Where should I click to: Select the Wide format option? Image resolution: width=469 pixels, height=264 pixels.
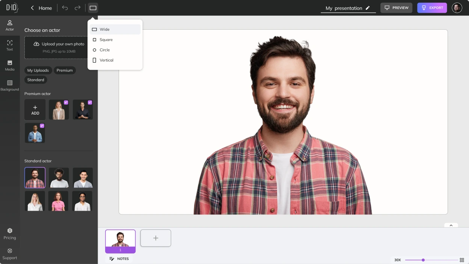click(x=115, y=29)
